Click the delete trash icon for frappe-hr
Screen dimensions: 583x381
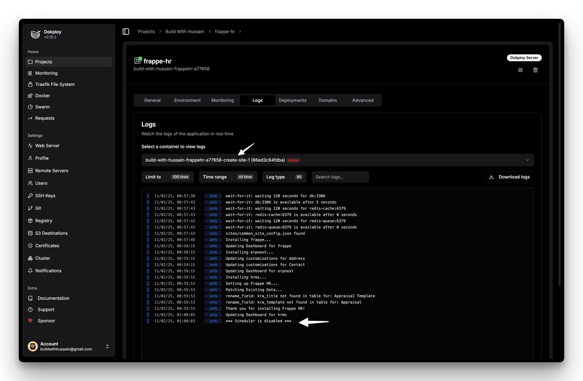pyautogui.click(x=535, y=70)
